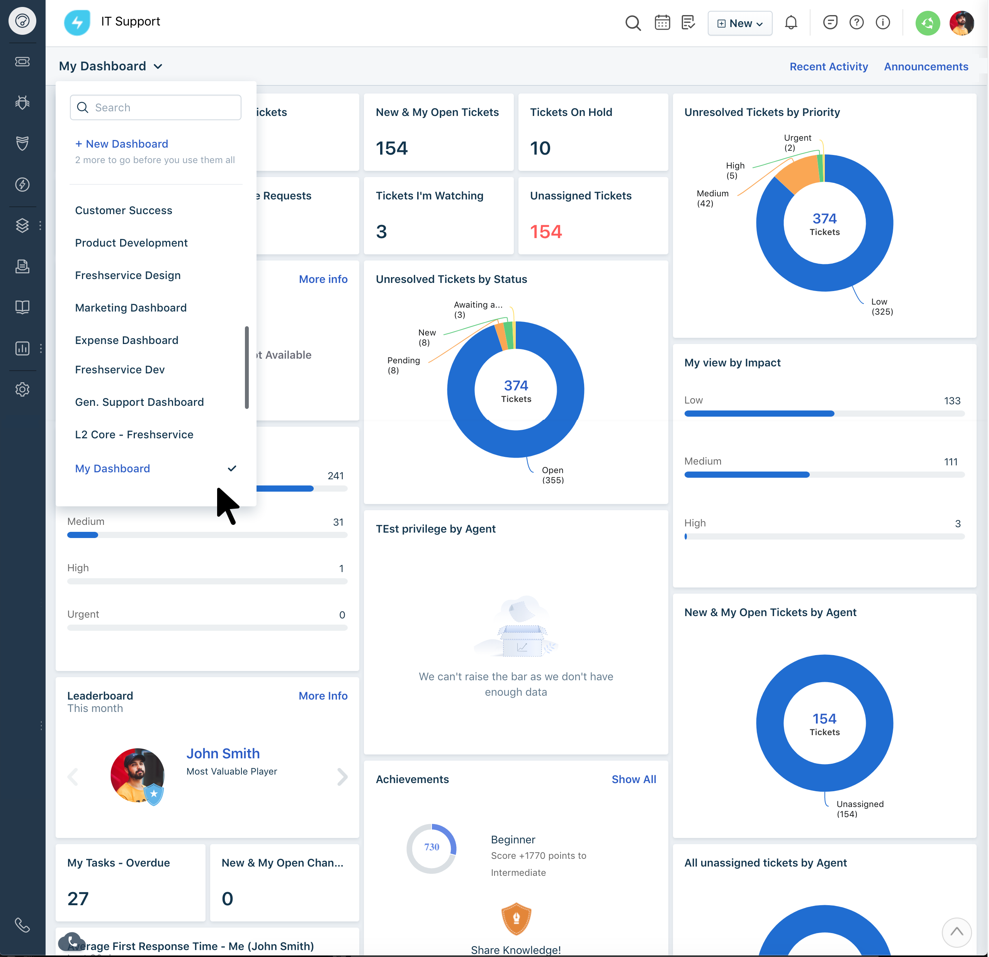The height and width of the screenshot is (957, 989).
Task: Click + New Dashboard link
Action: tap(122, 144)
